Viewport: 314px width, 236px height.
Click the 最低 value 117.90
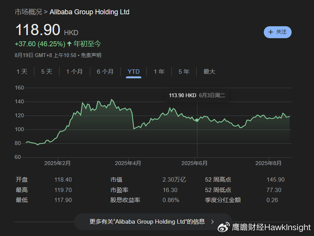tap(63, 200)
